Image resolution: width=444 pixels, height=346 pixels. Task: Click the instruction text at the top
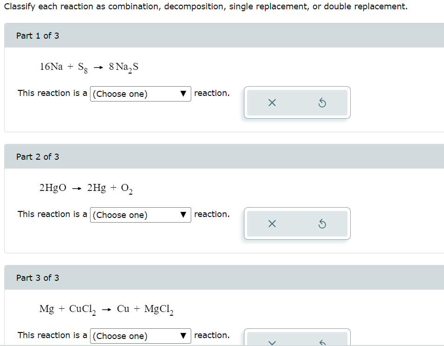[x=204, y=6]
